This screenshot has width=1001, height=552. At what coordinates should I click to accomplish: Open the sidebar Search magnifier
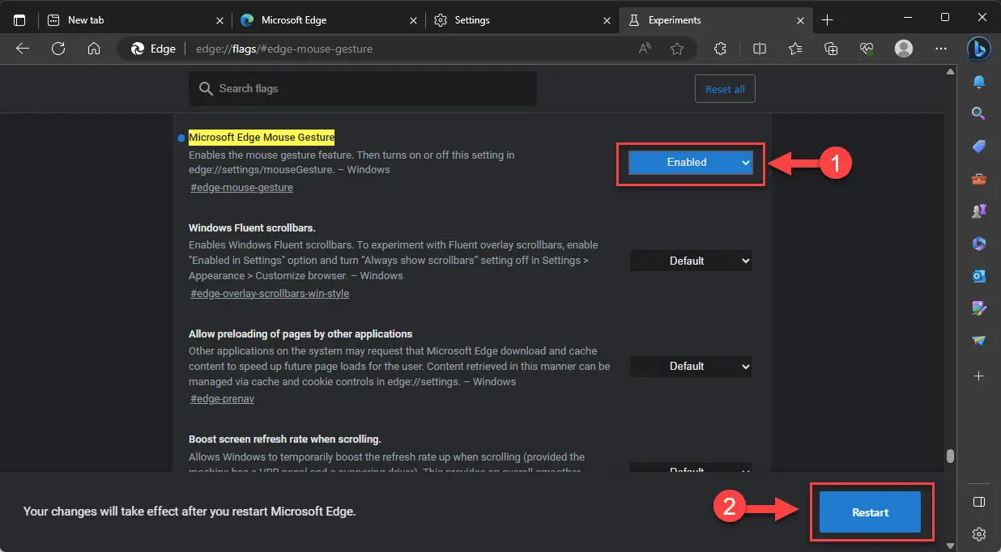click(979, 114)
